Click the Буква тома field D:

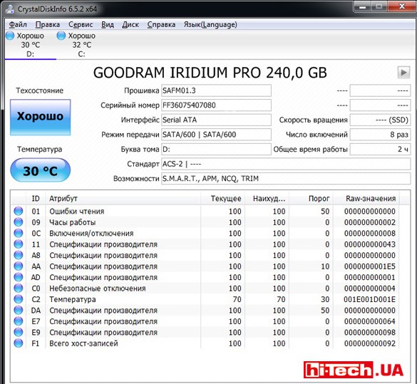pos(216,149)
